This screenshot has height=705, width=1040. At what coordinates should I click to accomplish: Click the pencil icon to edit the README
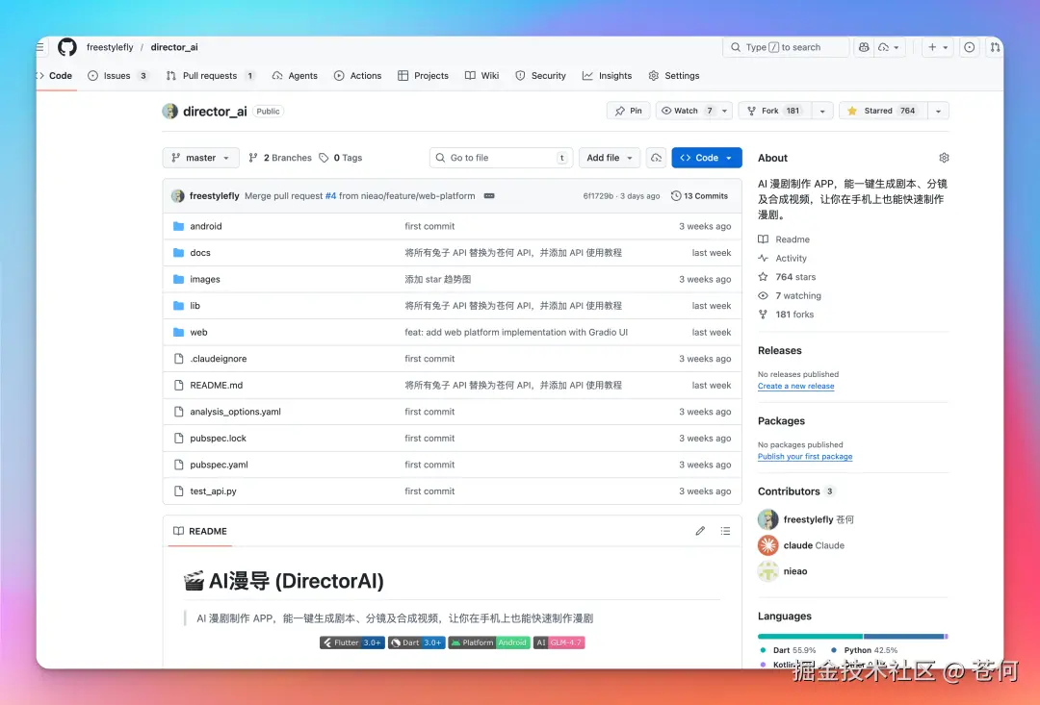click(700, 530)
